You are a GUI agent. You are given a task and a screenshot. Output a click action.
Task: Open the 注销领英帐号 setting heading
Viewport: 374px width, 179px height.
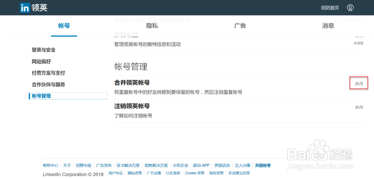pos(132,106)
